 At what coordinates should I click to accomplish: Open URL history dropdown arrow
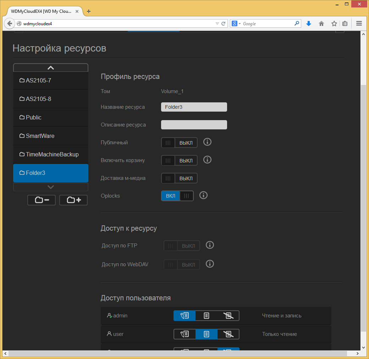pos(217,23)
